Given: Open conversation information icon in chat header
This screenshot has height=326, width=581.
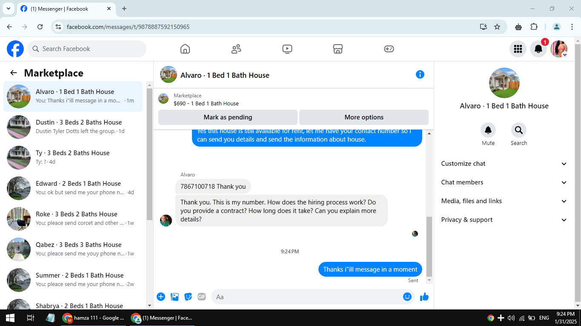Looking at the screenshot, I should point(420,75).
